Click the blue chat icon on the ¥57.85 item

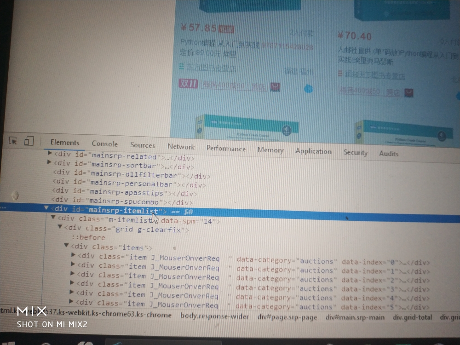point(308,88)
